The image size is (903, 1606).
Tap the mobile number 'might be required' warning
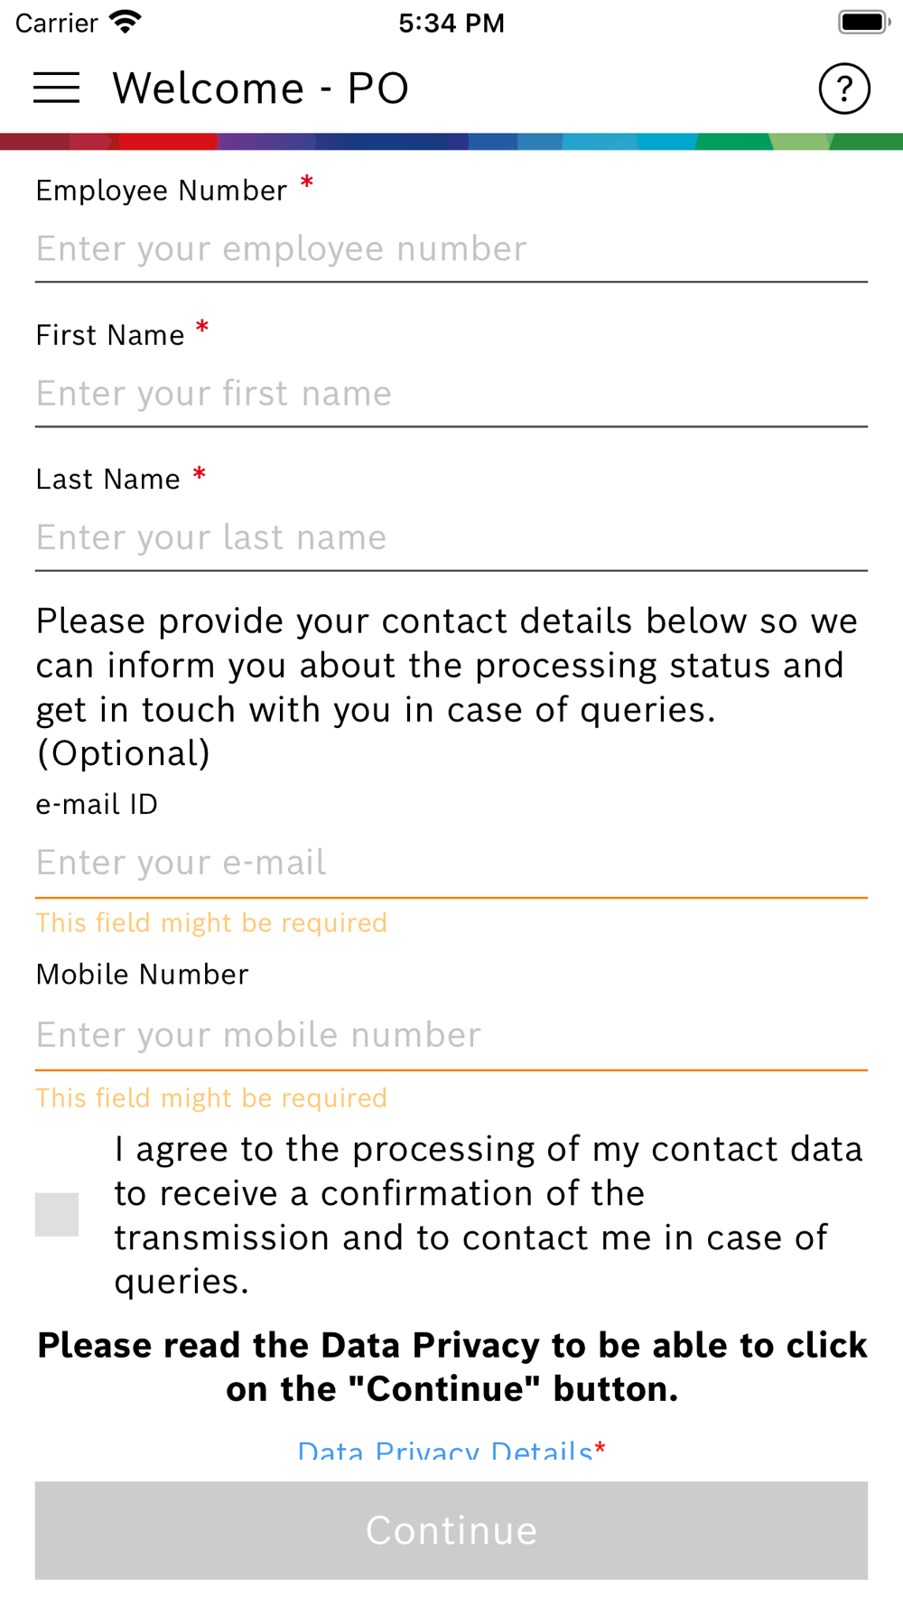pyautogui.click(x=211, y=1098)
